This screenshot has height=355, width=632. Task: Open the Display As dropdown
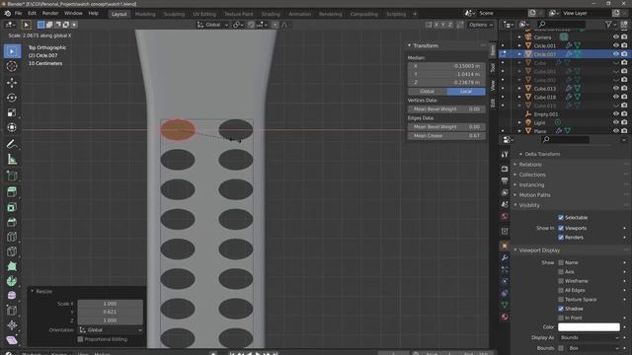[589, 337]
